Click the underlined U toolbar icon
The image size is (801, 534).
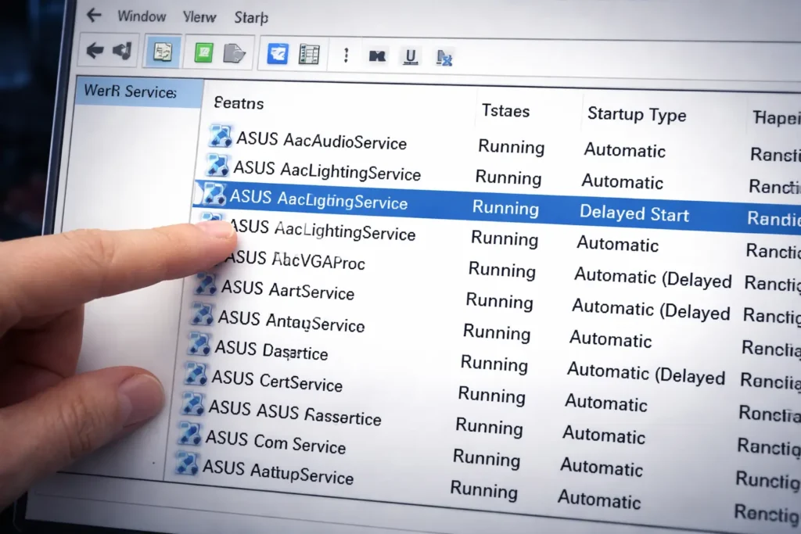click(x=409, y=55)
